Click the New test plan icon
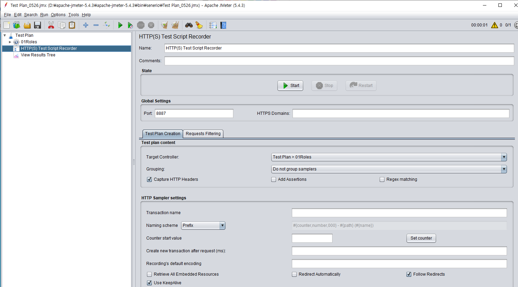This screenshot has height=287, width=518. tap(7, 25)
